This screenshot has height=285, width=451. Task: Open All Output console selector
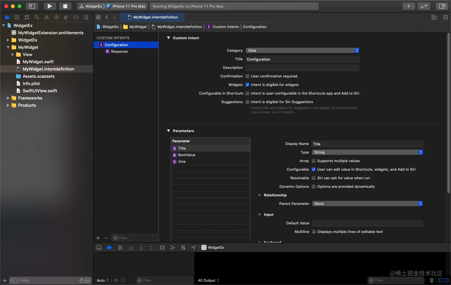[x=209, y=280]
